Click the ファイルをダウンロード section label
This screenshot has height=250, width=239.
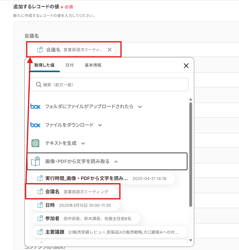click(x=69, y=125)
